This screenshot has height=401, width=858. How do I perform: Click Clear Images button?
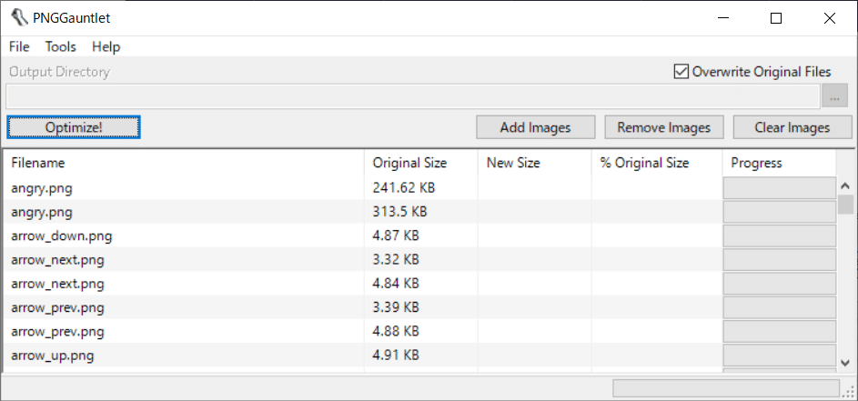(x=792, y=127)
